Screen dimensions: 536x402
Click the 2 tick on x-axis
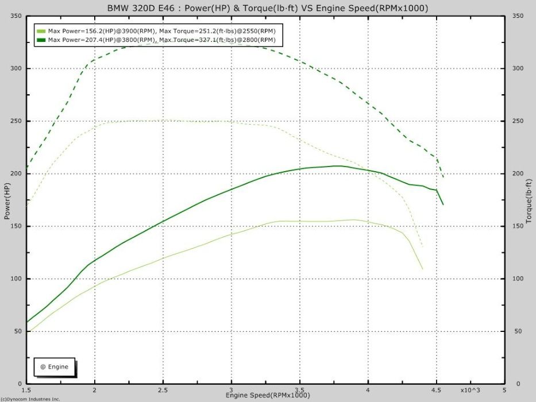coord(95,390)
